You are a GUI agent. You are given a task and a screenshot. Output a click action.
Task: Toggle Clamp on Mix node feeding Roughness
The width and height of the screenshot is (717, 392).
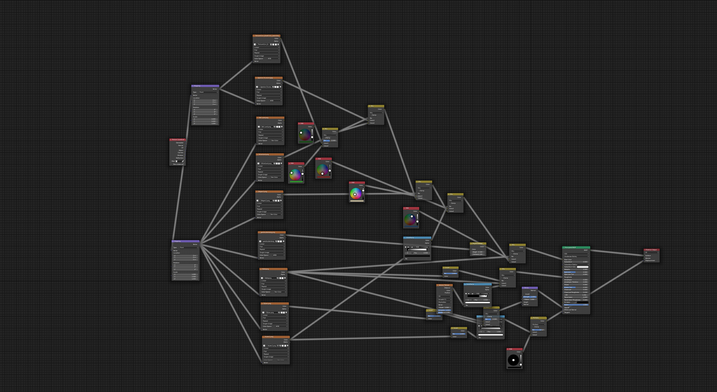point(502,278)
